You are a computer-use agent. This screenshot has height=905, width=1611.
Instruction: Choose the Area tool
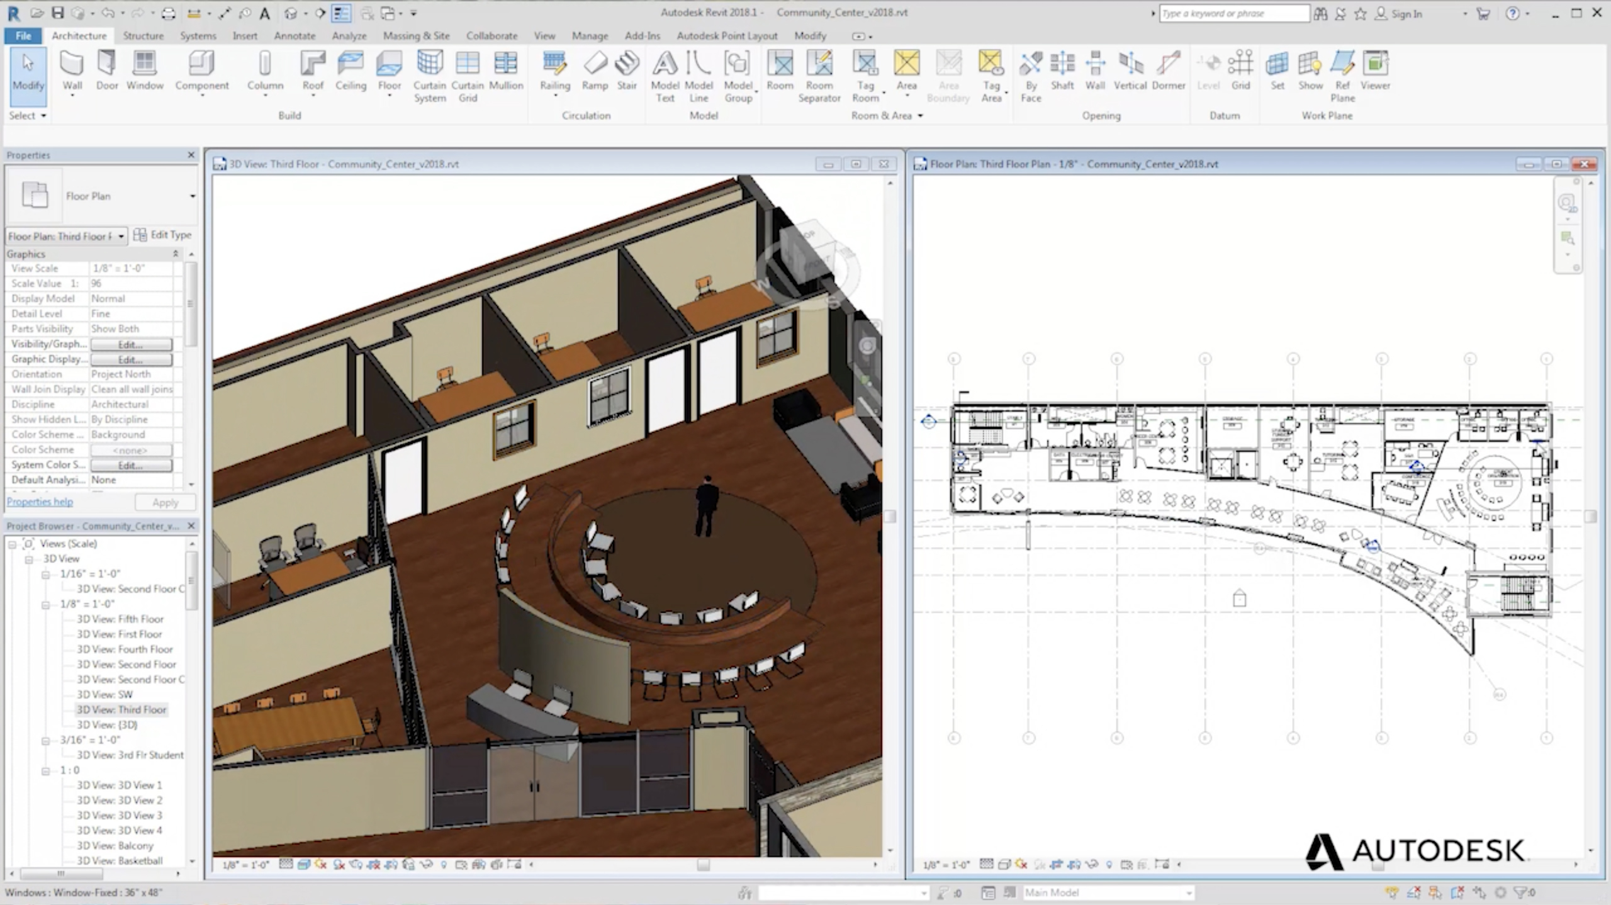click(907, 71)
